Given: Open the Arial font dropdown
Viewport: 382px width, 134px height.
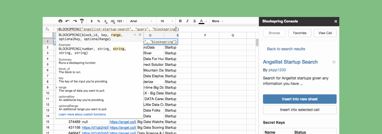Looking at the screenshot, I should pos(141,21).
